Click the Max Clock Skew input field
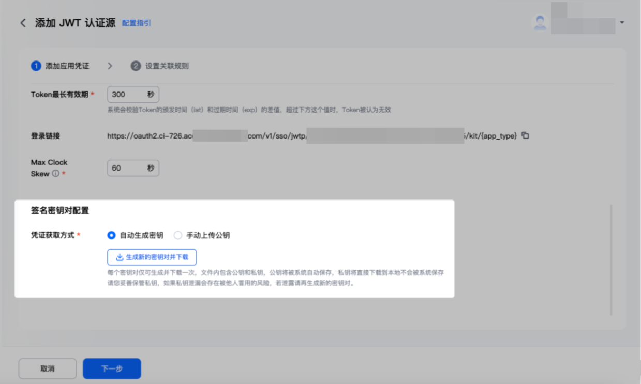The image size is (641, 384). (133, 168)
